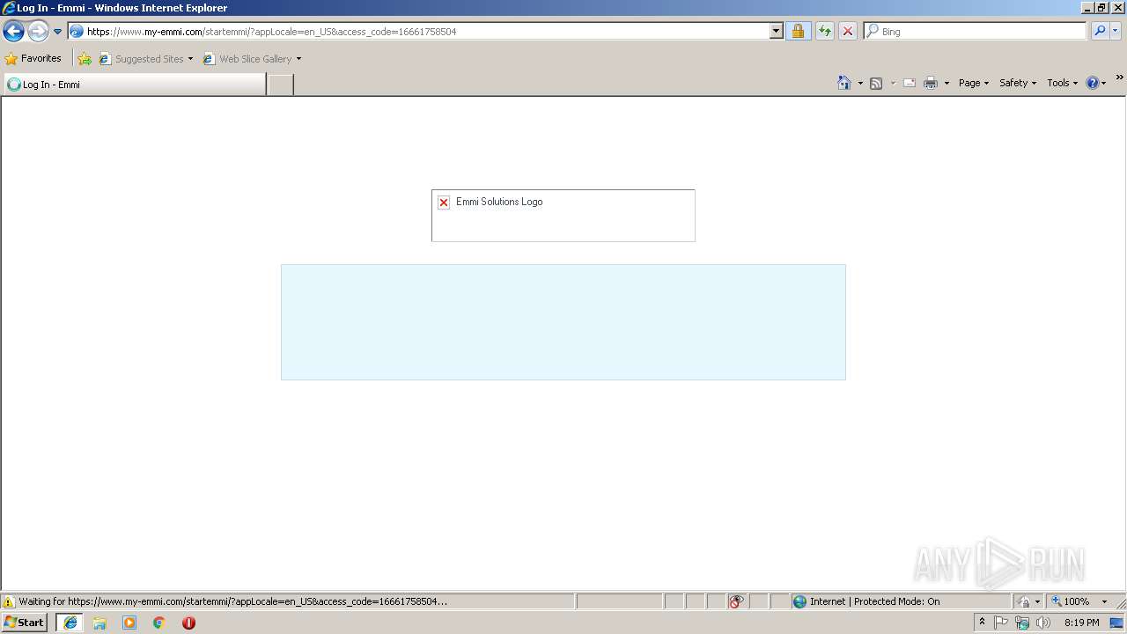Add to Favorites bar icon
This screenshot has height=634, width=1127.
point(85,59)
